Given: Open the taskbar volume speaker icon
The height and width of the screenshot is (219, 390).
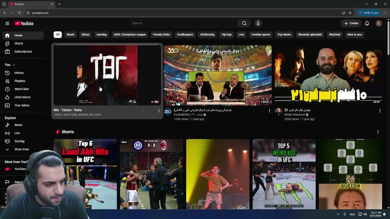Looking at the screenshot, I should [x=365, y=214].
